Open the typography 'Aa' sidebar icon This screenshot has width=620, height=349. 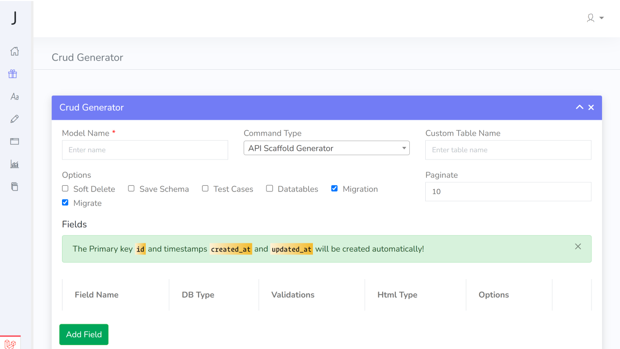click(14, 96)
